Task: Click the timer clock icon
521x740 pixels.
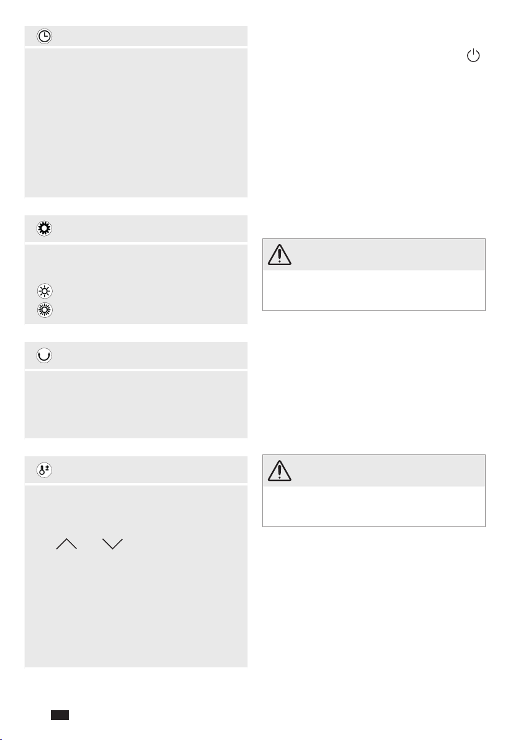Action: point(44,37)
